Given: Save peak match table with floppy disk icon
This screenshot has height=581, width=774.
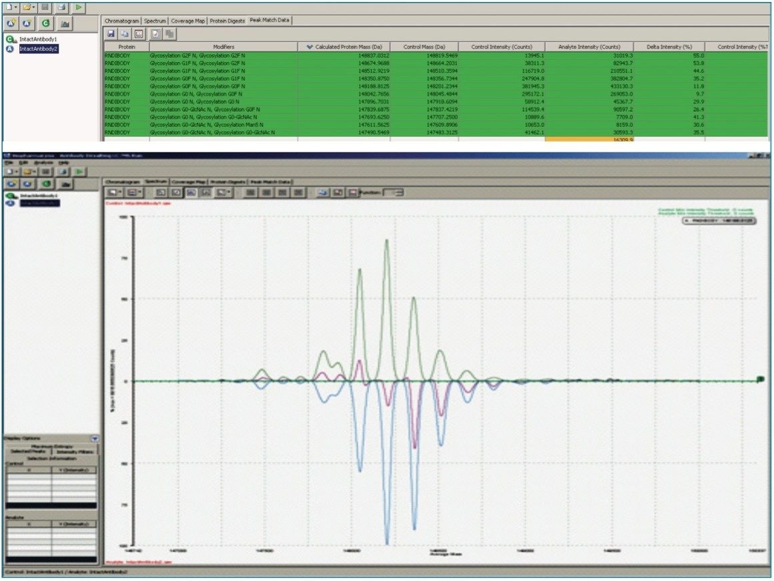Looking at the screenshot, I should click(x=111, y=33).
